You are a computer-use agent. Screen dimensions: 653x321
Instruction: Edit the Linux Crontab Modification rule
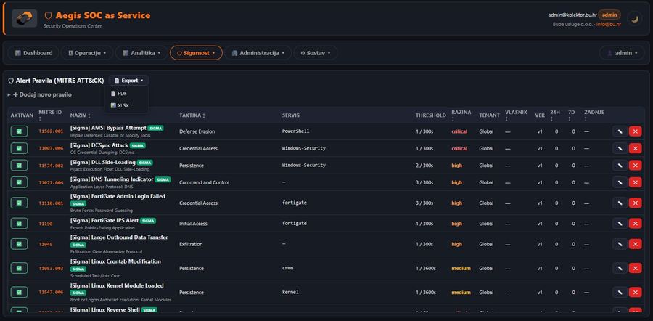click(619, 268)
